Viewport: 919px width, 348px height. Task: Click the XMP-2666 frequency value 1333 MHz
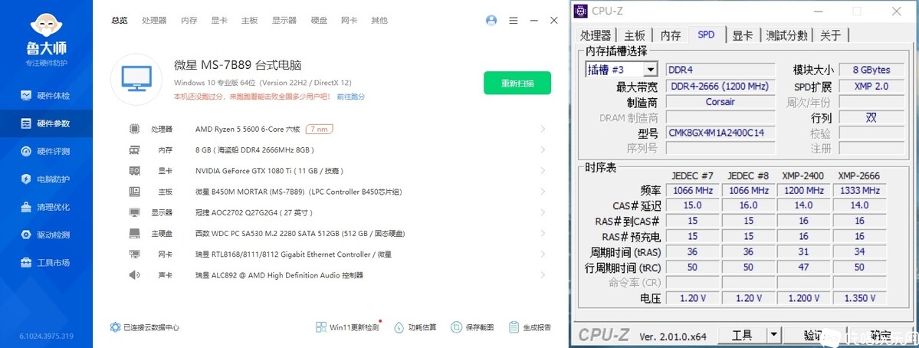858,190
